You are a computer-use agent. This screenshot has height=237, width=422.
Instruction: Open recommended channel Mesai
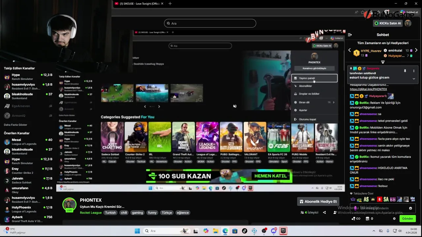[x=28, y=142]
